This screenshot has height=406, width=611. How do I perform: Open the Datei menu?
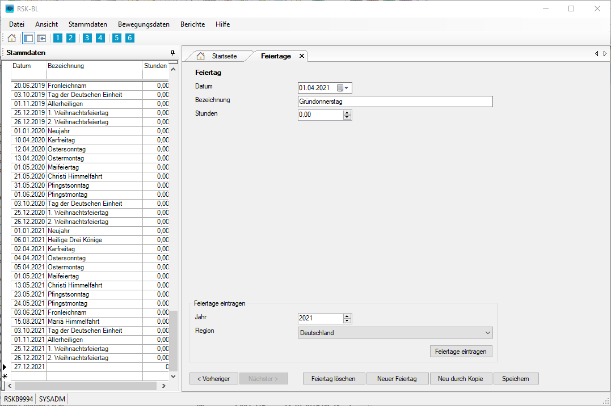click(x=17, y=24)
